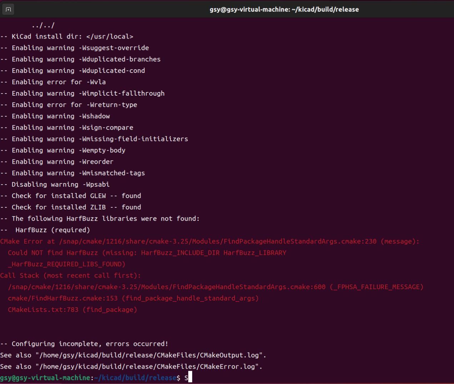Click the '_HarfBuzz_REQUIRED_LIBS_FOUND)' line

coord(67,264)
